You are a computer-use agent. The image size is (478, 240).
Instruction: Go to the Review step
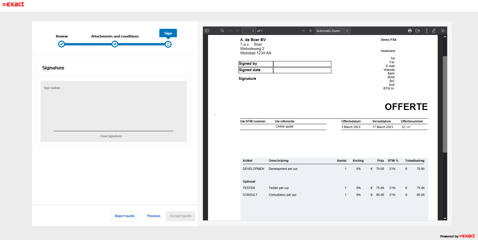point(61,44)
